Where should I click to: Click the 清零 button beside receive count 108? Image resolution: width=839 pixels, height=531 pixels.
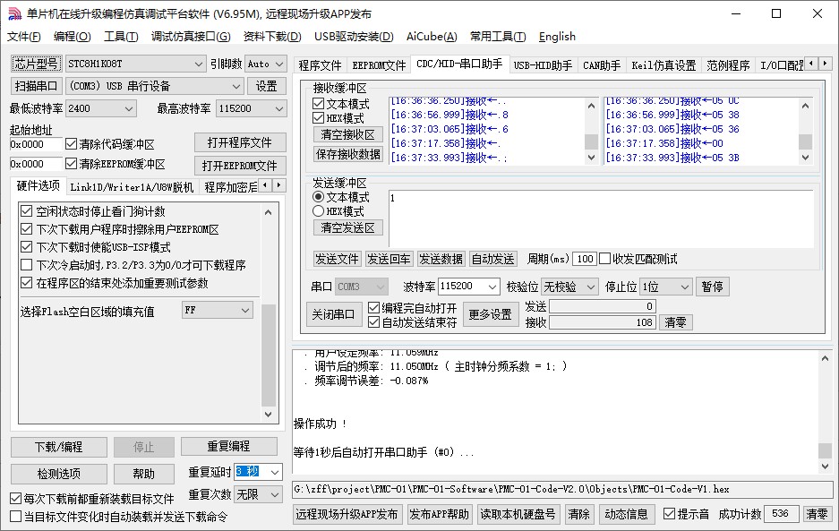click(x=675, y=322)
